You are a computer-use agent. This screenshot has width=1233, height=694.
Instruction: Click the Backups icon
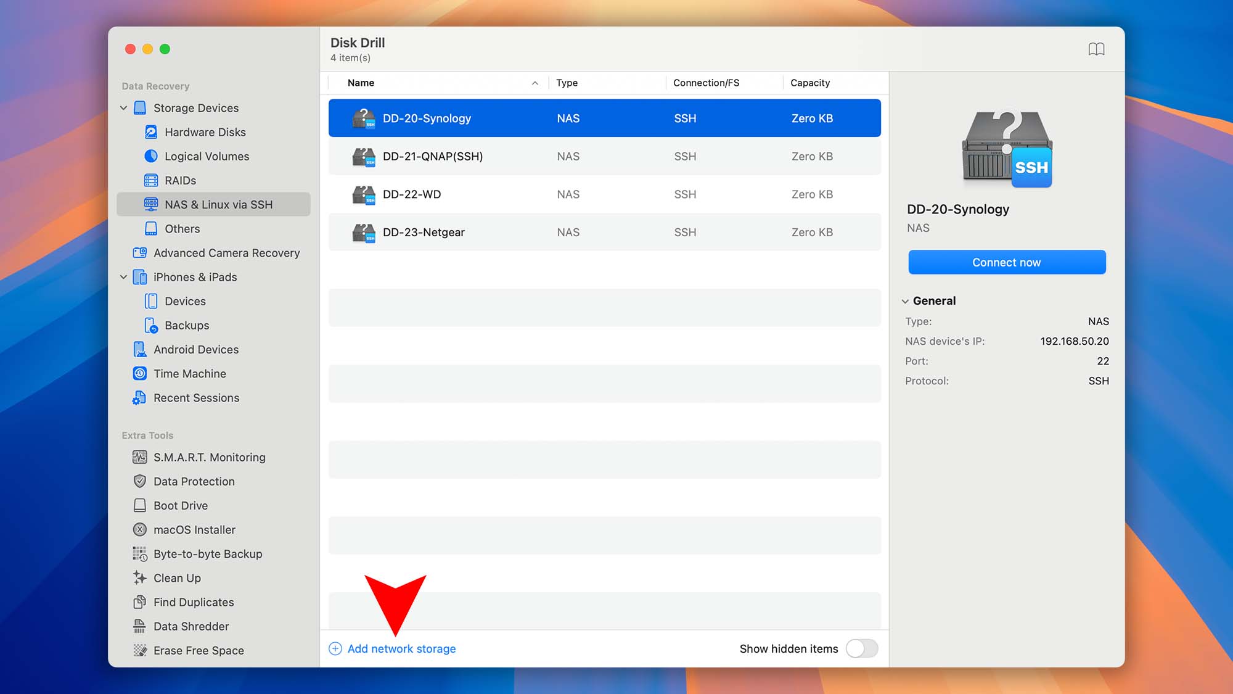[151, 325]
